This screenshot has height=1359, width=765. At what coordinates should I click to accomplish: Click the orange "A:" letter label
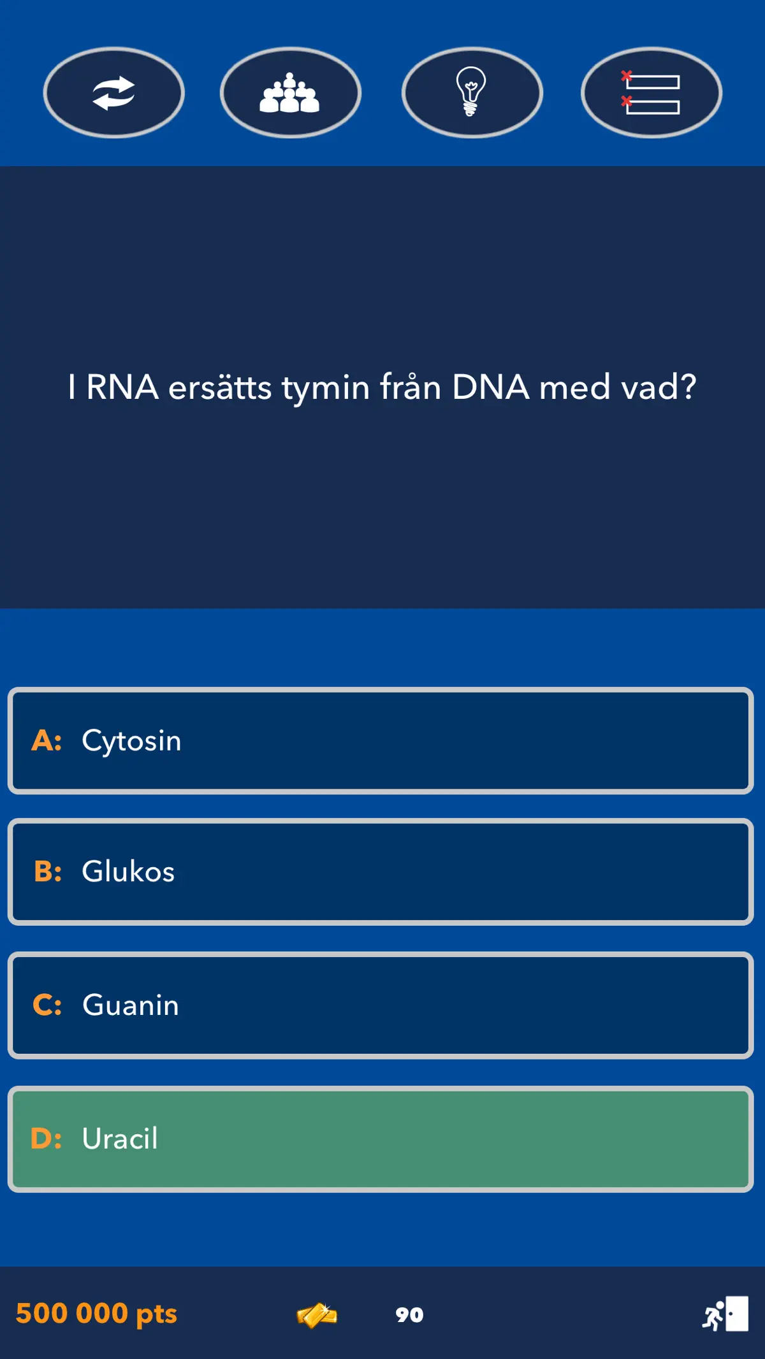click(47, 740)
